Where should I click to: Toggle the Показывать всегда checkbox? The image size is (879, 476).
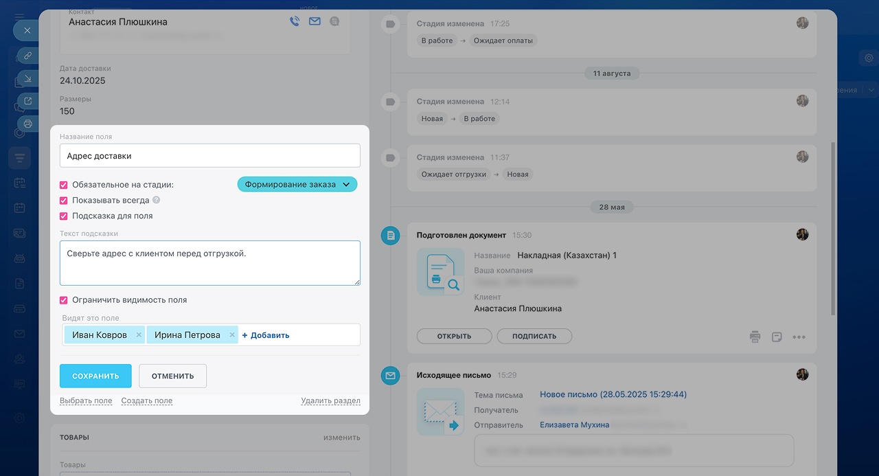64,201
